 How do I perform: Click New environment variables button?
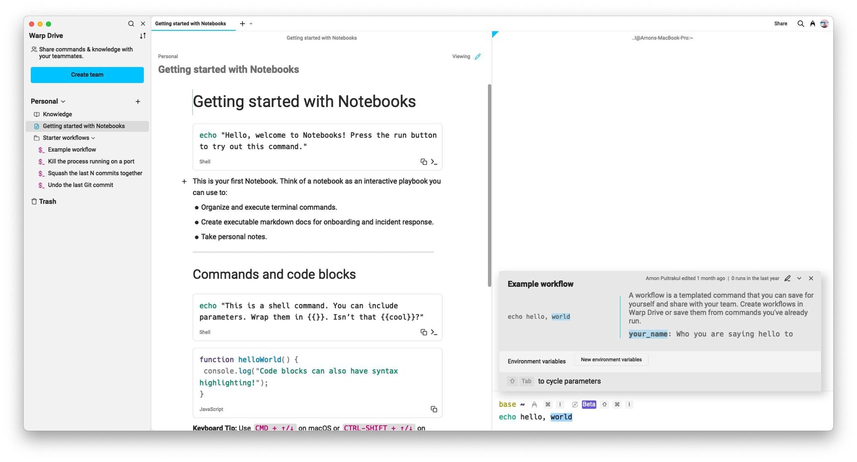[x=611, y=360]
